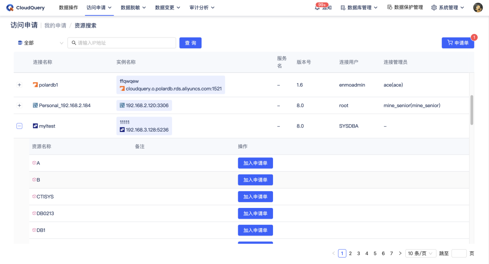The height and width of the screenshot is (264, 489).
Task: Click the 数据保护管理 icon
Action: click(390, 7)
